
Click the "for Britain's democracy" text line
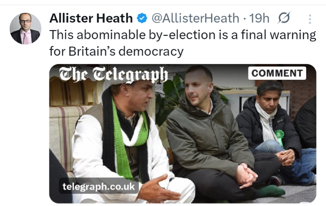[116, 51]
